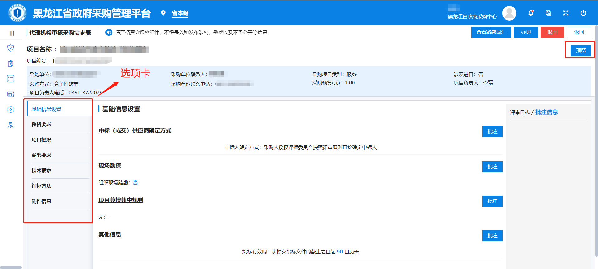Click the power logout icon
This screenshot has height=269, width=598.
[583, 13]
